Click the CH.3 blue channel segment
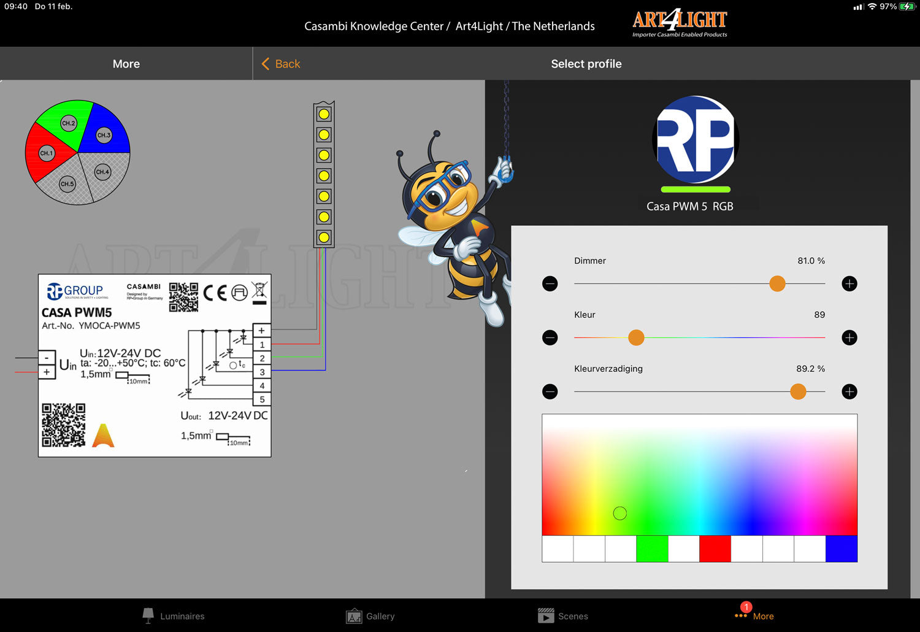 point(104,134)
